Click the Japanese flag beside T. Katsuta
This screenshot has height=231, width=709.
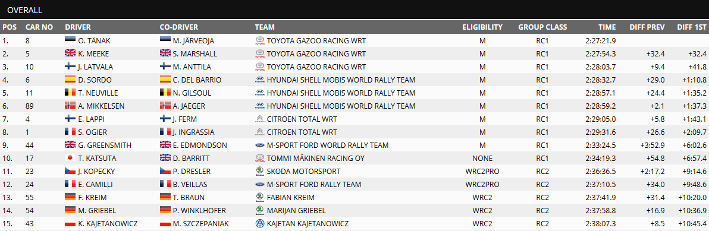point(70,159)
